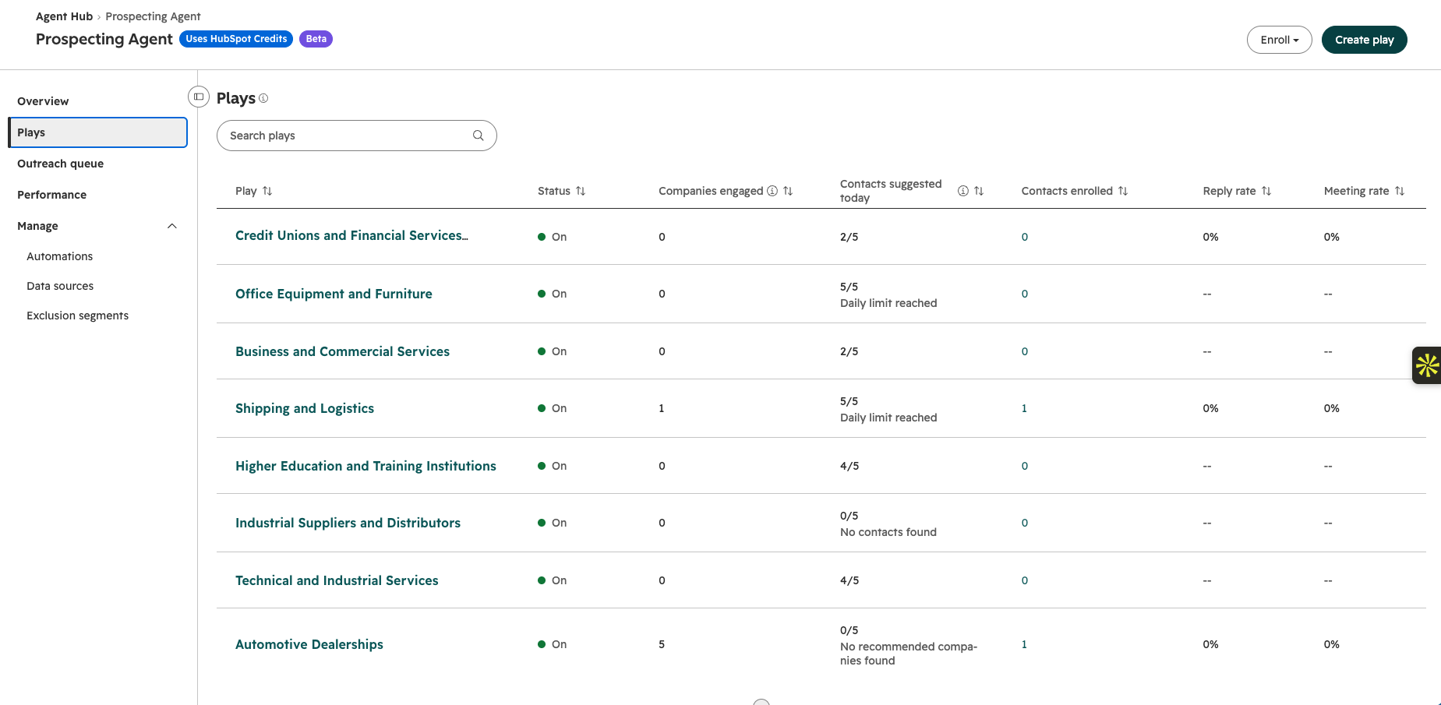
Task: Open the Contacts suggested today info icon
Action: coord(963,191)
